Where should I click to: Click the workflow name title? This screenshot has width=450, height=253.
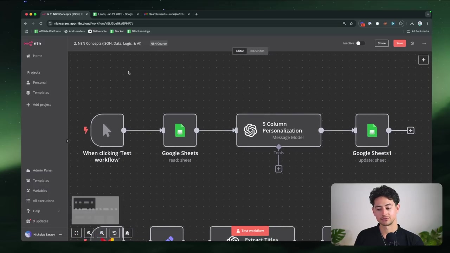(108, 43)
